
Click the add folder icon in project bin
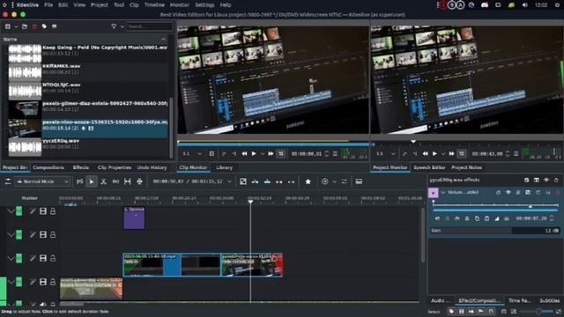point(25,26)
